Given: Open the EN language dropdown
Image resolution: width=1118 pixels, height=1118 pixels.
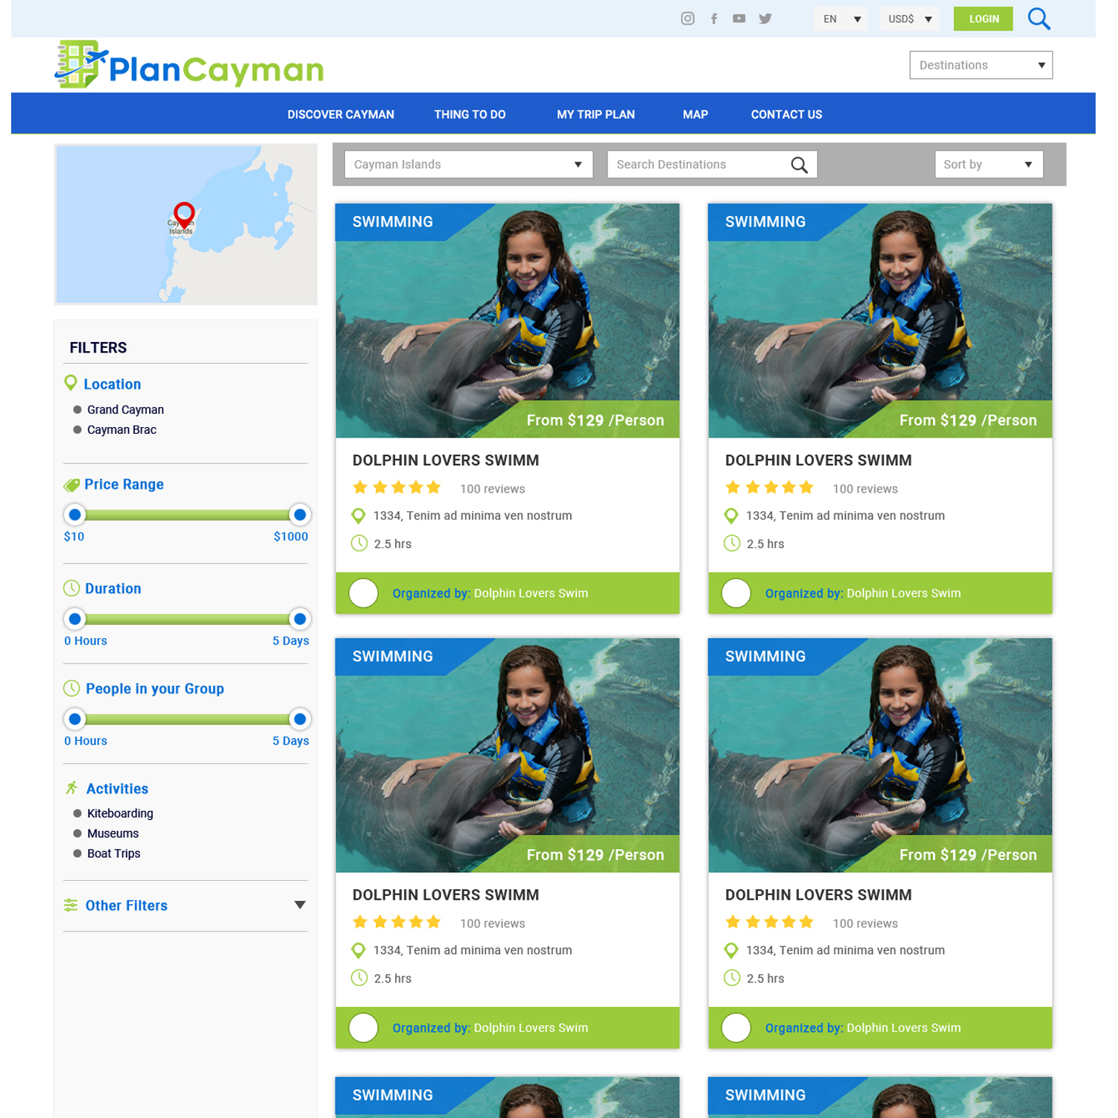Looking at the screenshot, I should click(841, 19).
